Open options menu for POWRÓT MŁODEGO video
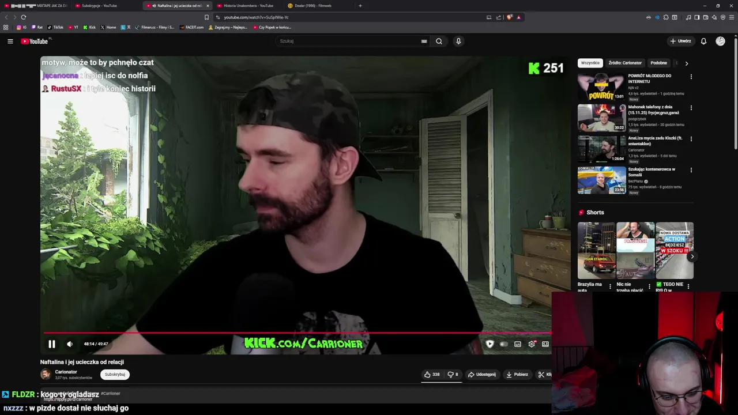The width and height of the screenshot is (738, 415). click(x=691, y=77)
